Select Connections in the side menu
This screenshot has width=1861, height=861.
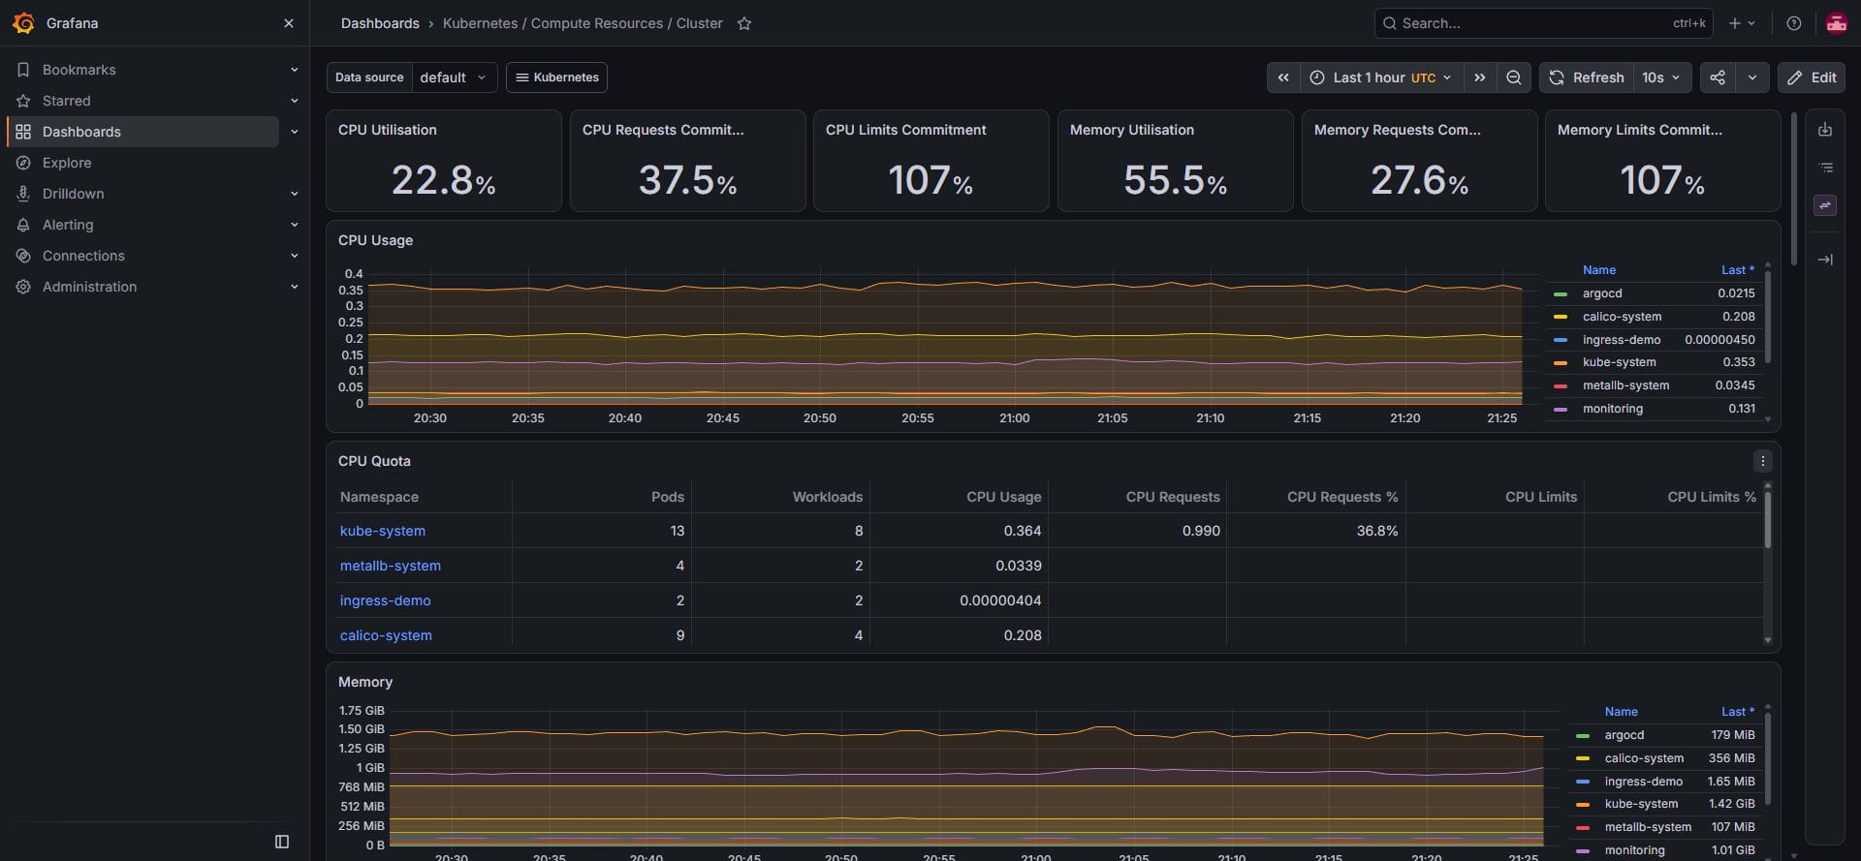click(83, 256)
